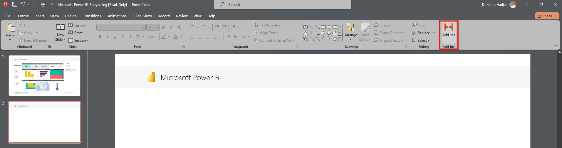Click Copy in the Clipboard group
The image size is (562, 148).
coord(26,33)
